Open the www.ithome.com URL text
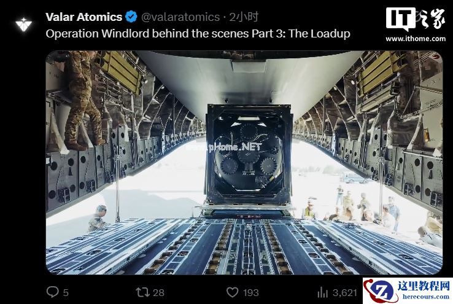This screenshot has width=453, height=304. click(416, 39)
